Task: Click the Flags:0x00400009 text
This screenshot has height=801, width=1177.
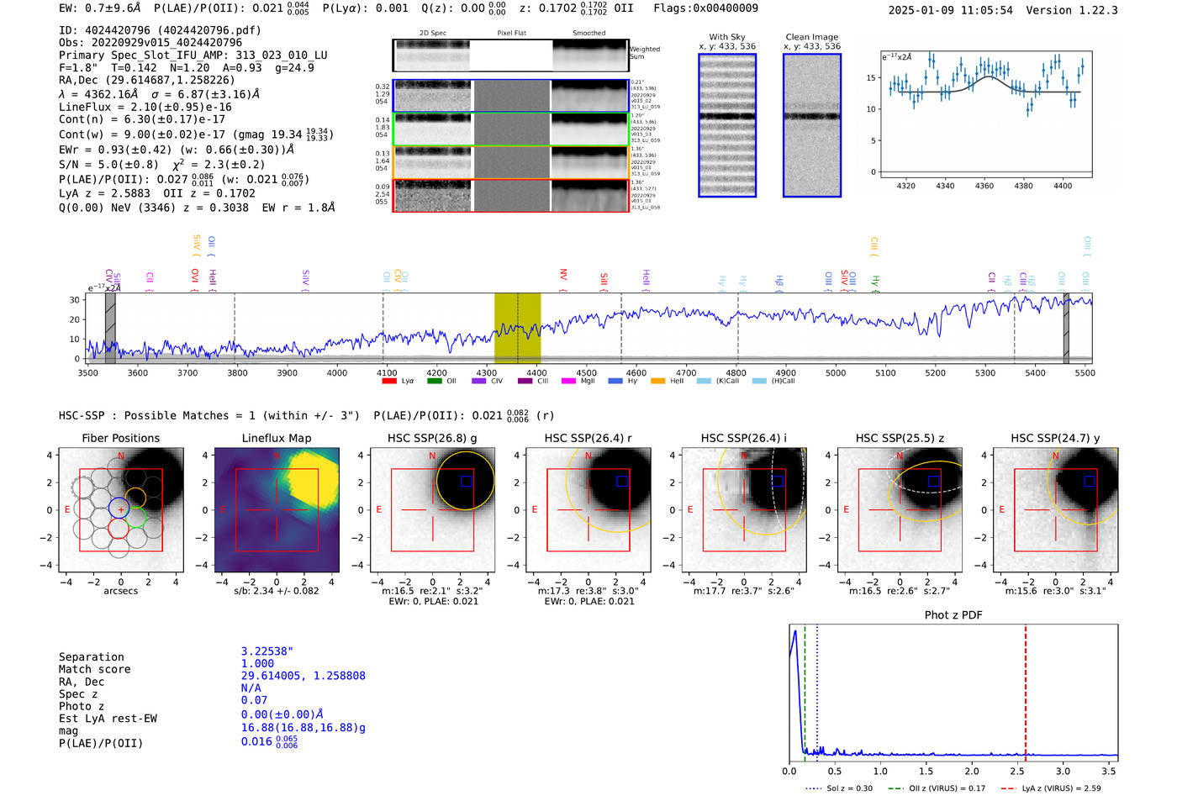Action: click(x=705, y=8)
